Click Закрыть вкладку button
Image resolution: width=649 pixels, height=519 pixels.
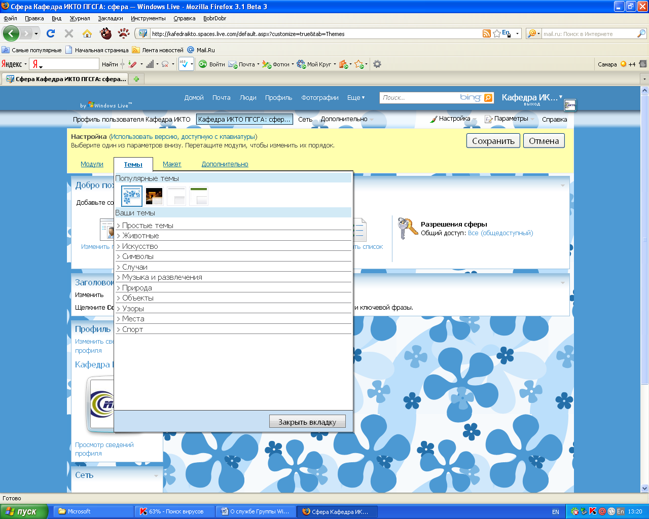(x=307, y=422)
